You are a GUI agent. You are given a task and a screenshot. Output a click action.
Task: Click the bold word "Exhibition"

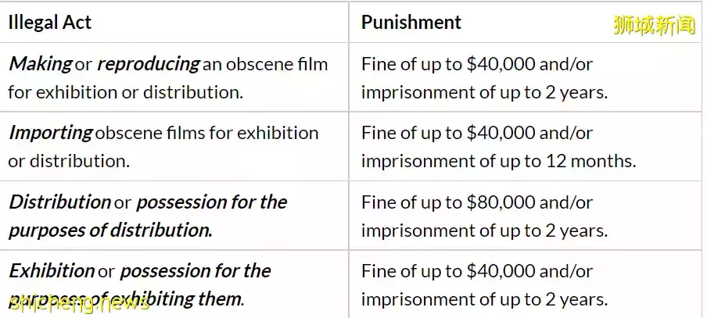52,271
